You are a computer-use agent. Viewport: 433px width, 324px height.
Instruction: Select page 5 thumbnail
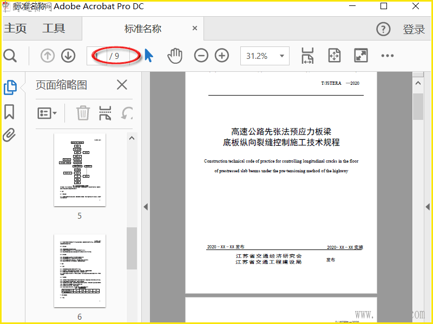80,170
